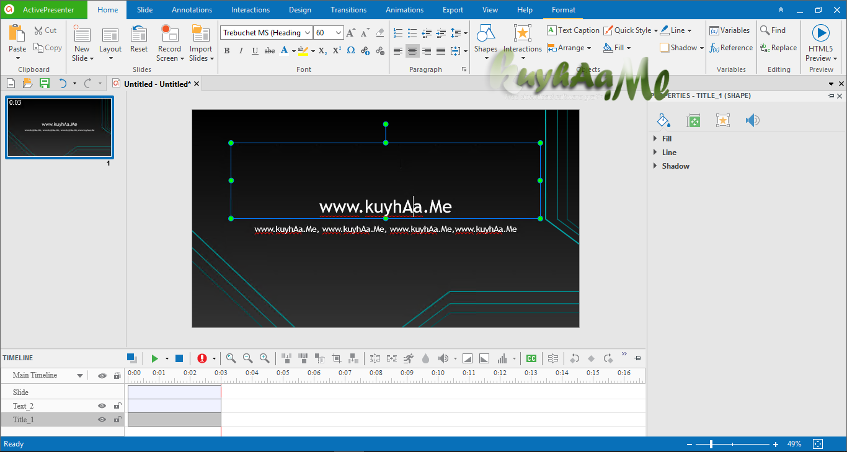Justify the paragraph text
Image resolution: width=847 pixels, height=452 pixels.
441,51
